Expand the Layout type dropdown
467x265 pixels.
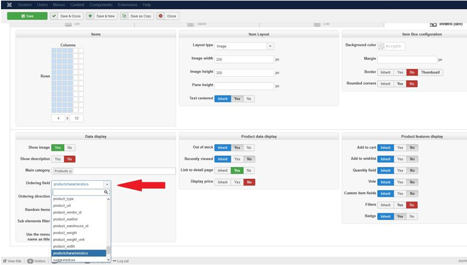click(x=270, y=46)
